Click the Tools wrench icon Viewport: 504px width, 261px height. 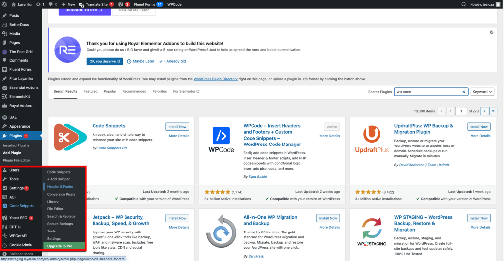point(5,179)
